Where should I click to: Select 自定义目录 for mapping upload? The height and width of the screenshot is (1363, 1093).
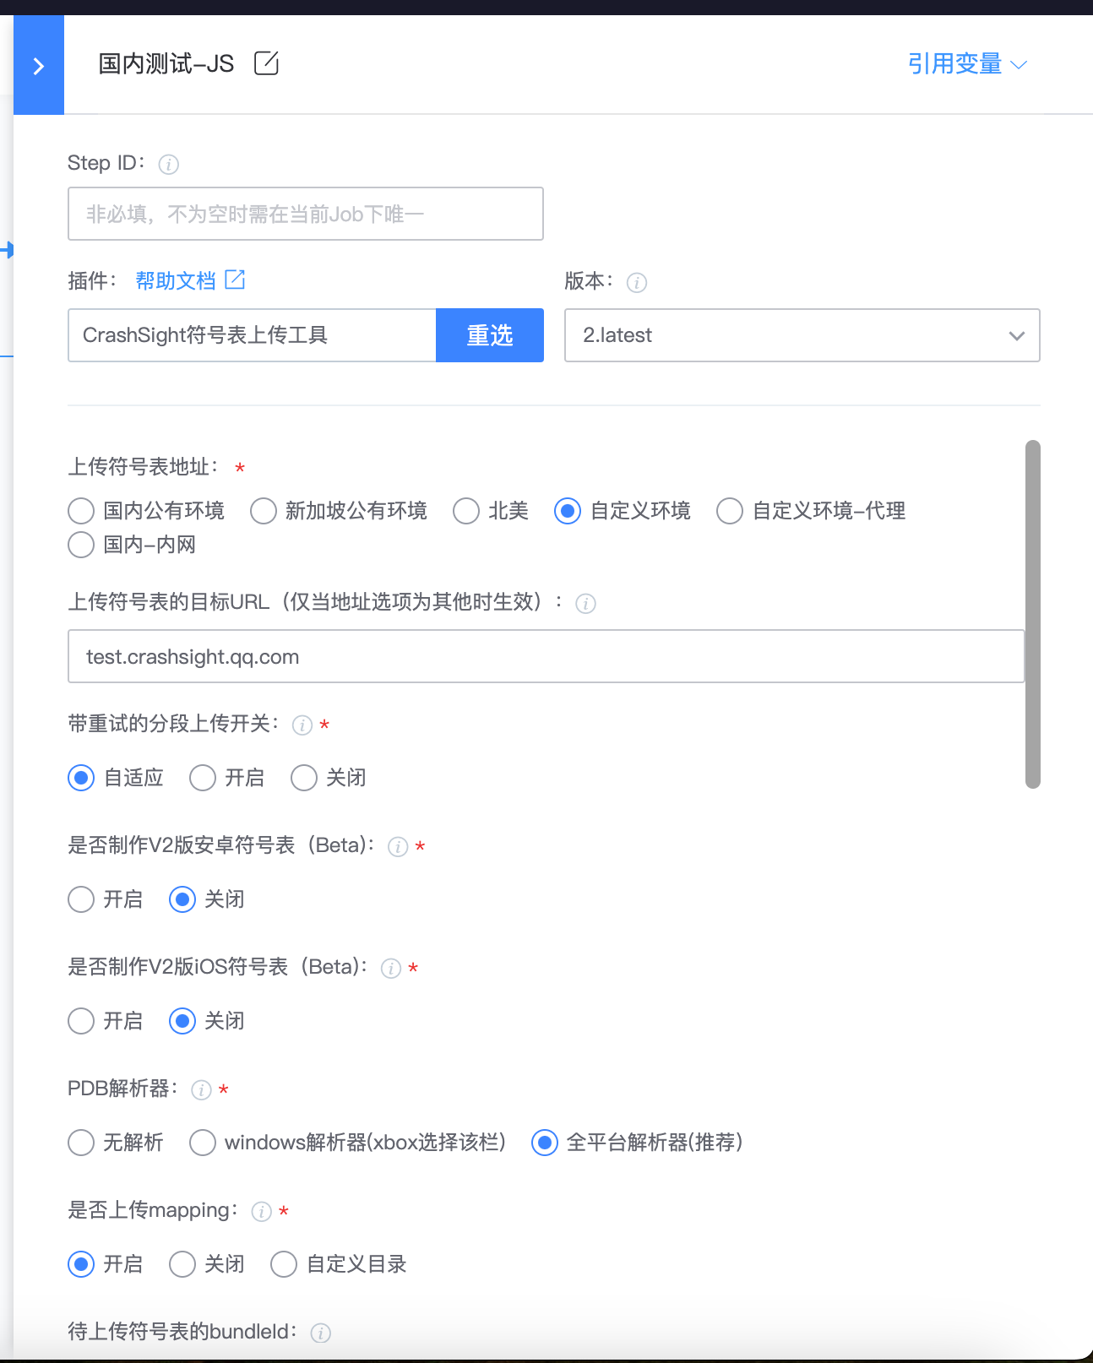(284, 1264)
